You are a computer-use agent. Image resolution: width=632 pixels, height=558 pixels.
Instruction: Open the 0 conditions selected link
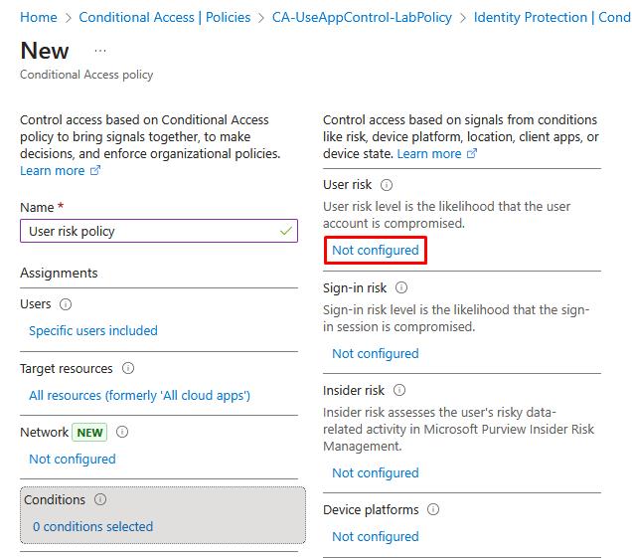pos(93,527)
